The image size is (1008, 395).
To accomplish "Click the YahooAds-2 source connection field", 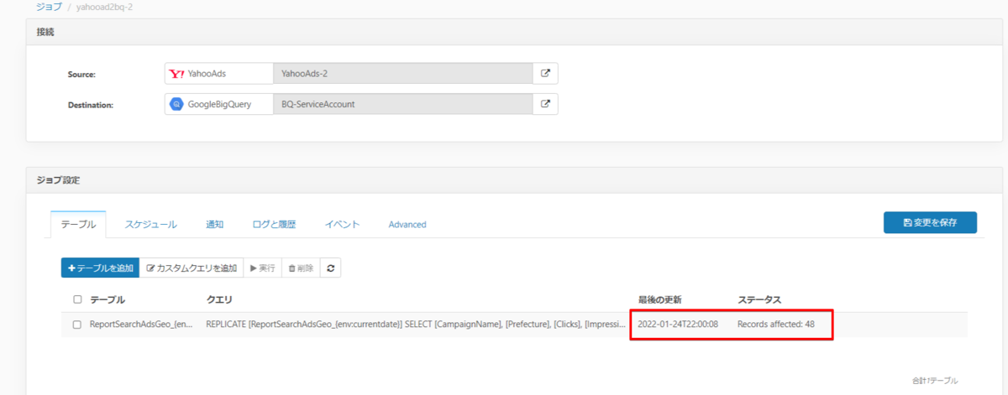I will [x=403, y=74].
